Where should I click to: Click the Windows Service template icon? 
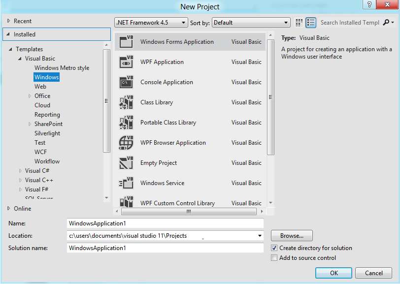coord(126,183)
